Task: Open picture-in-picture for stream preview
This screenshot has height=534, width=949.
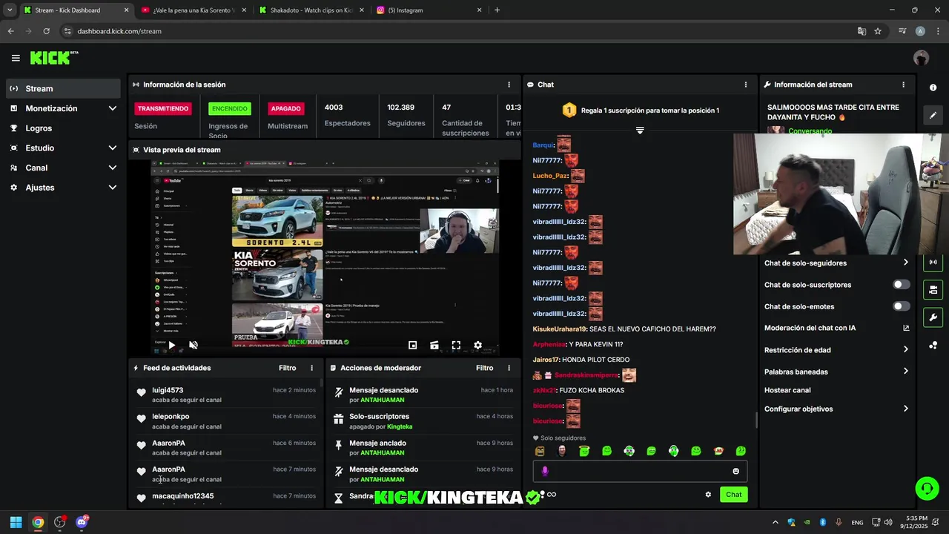Action: (x=413, y=345)
